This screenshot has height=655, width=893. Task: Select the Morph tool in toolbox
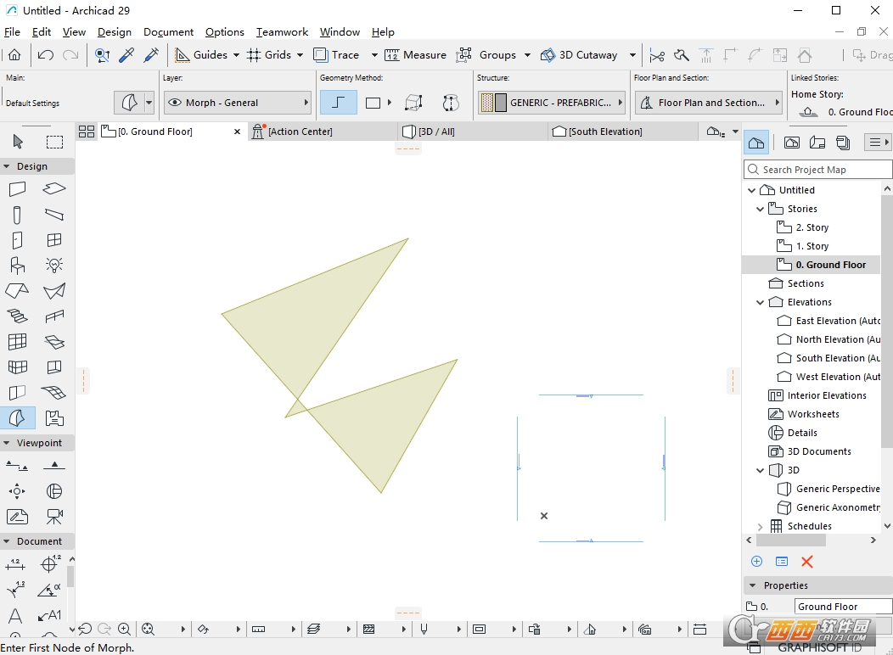pos(18,418)
